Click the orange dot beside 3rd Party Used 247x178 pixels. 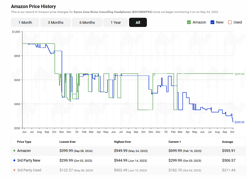14,170
